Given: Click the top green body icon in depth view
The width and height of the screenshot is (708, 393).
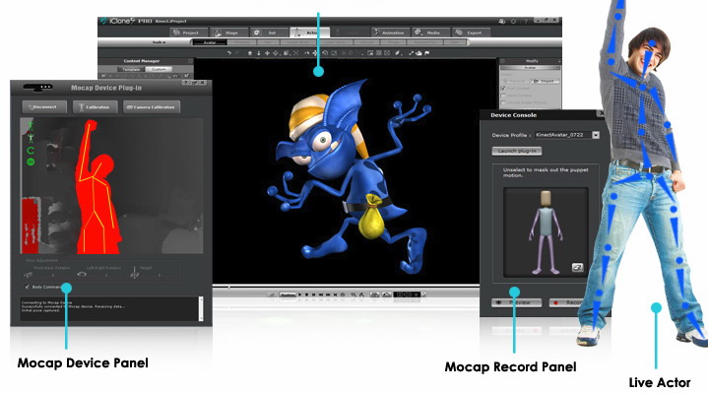Looking at the screenshot, I should coord(31,125).
